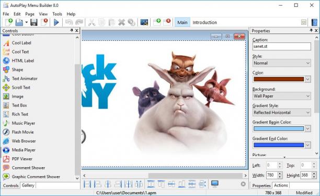The image size is (320, 196).
Task: Expand the Open recent arrow in toolbar
Action: [26, 23]
